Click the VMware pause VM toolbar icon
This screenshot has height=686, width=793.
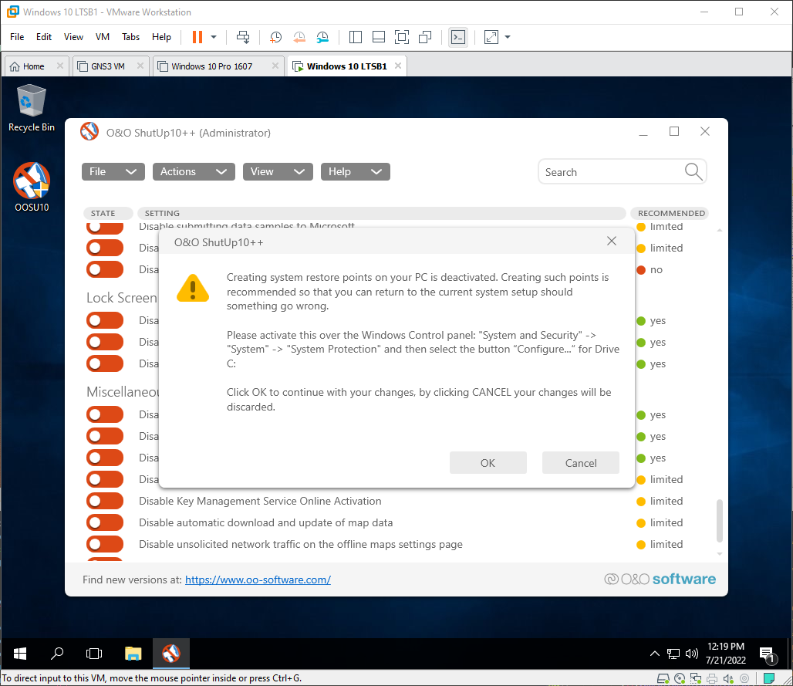click(x=197, y=37)
